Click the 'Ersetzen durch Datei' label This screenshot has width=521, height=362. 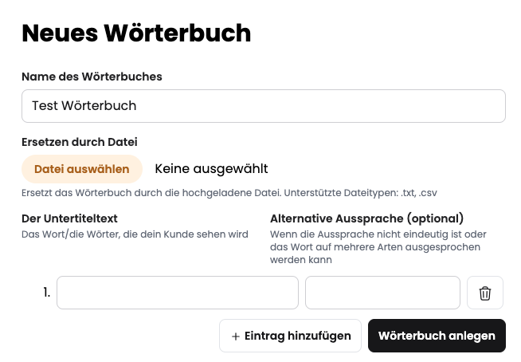click(x=80, y=142)
